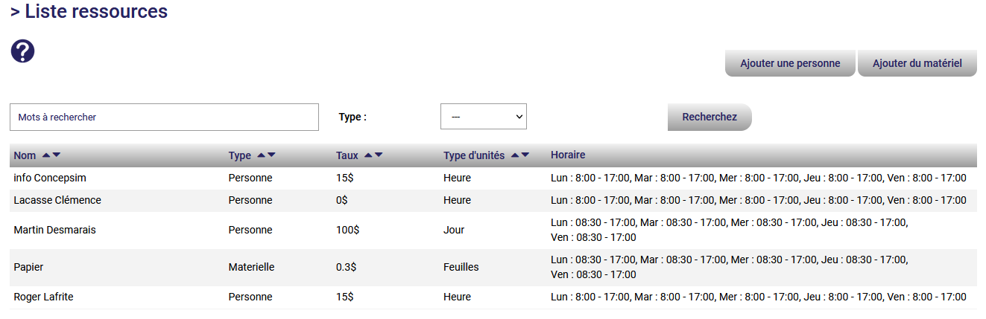Sort Type d'unités ascending with up arrow
Screen dimensions: 986x319
515,155
